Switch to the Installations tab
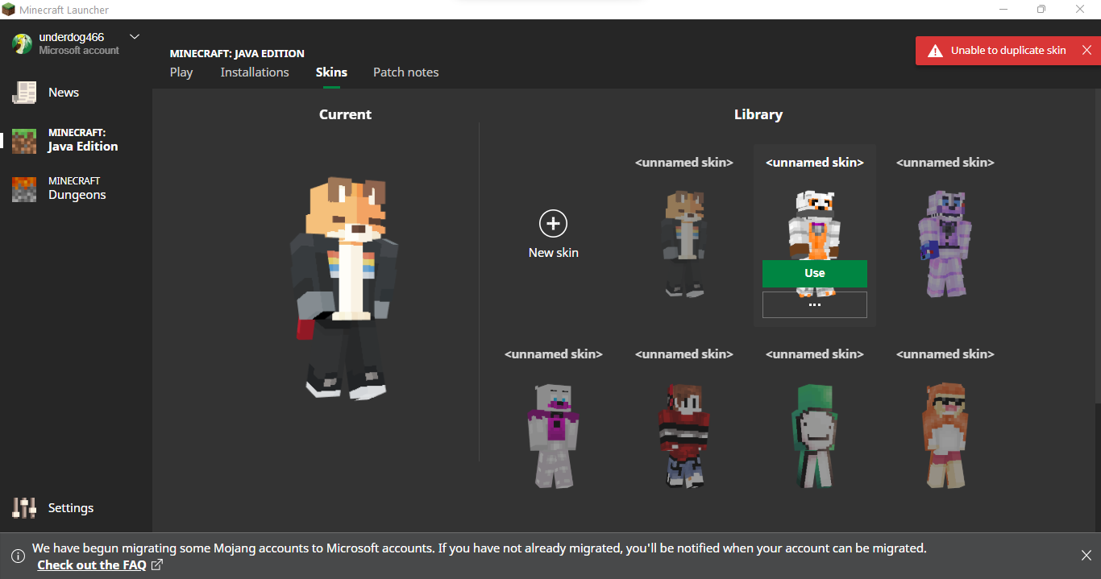The image size is (1101, 579). [255, 72]
